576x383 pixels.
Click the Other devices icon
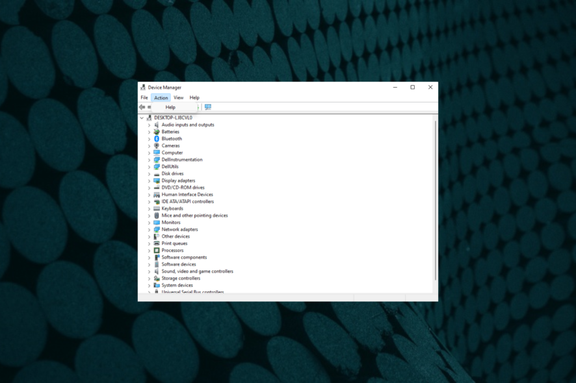point(157,236)
